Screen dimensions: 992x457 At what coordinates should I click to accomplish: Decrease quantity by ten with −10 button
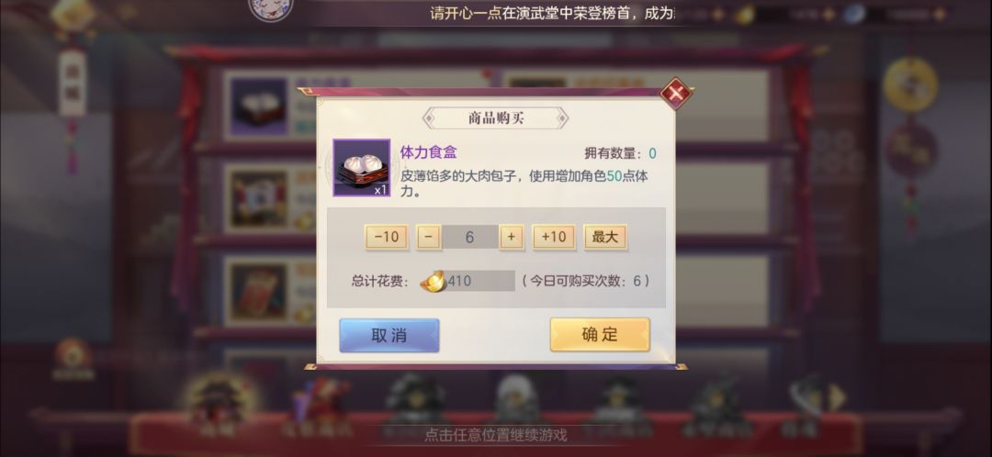click(387, 237)
